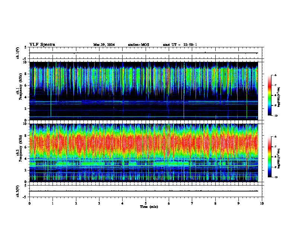Click the 'Time (min)' axis label

point(149,207)
